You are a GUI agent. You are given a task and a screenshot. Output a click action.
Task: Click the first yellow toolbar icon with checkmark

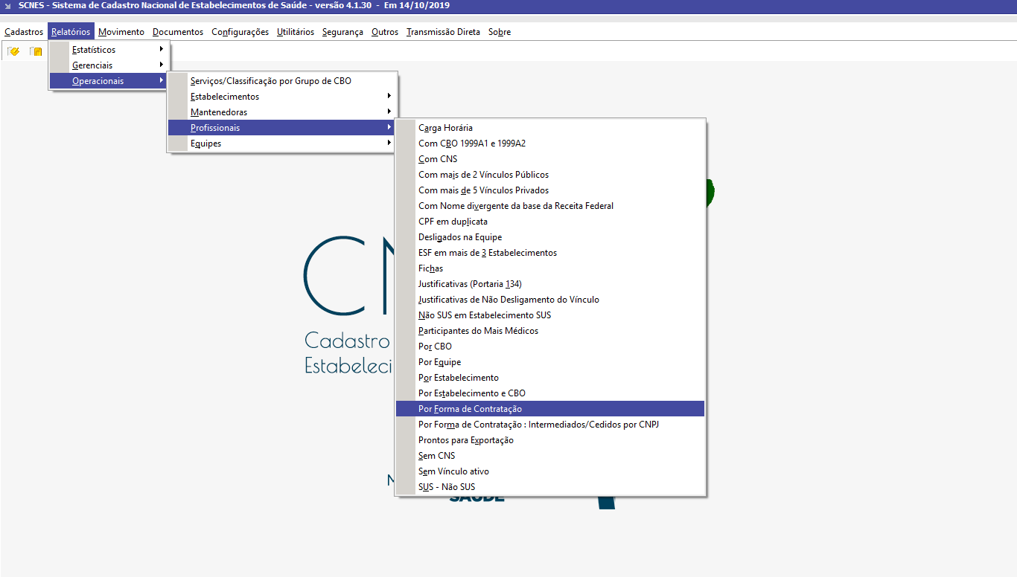click(13, 51)
